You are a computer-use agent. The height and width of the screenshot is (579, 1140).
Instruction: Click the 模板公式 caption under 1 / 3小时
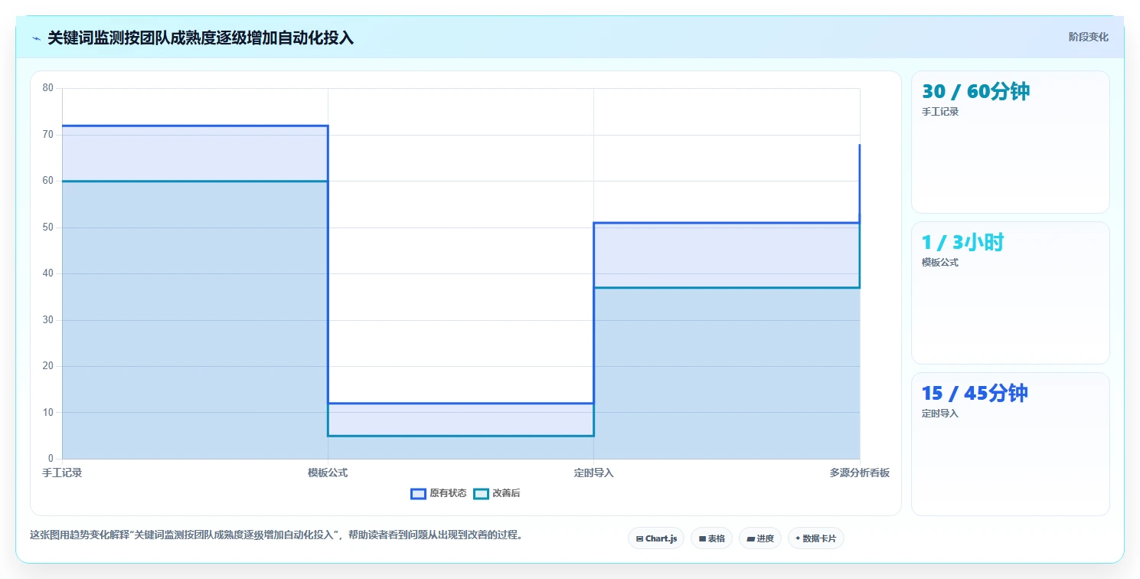click(940, 263)
